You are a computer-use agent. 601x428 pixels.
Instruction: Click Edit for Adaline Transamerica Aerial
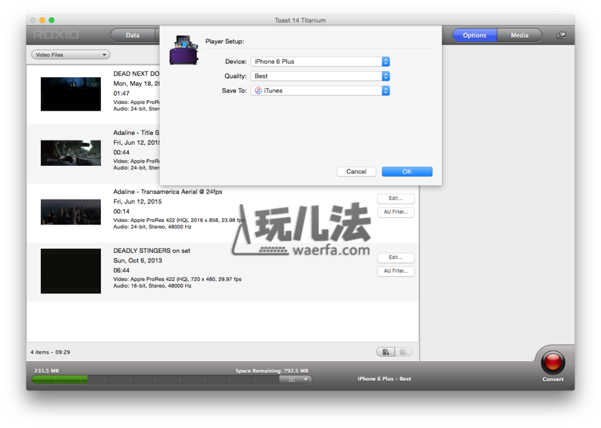[x=395, y=199]
